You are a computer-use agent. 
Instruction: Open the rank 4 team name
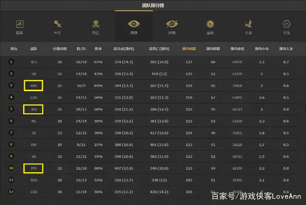click(34, 97)
